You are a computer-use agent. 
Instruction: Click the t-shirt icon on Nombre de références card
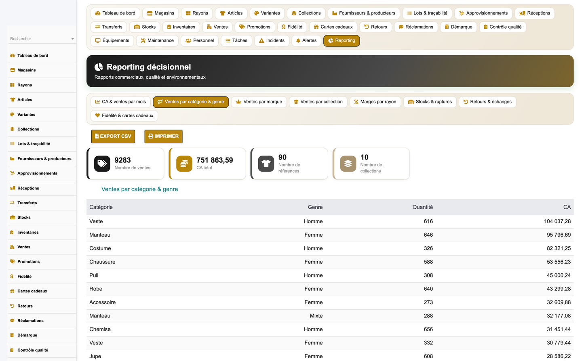click(x=266, y=164)
